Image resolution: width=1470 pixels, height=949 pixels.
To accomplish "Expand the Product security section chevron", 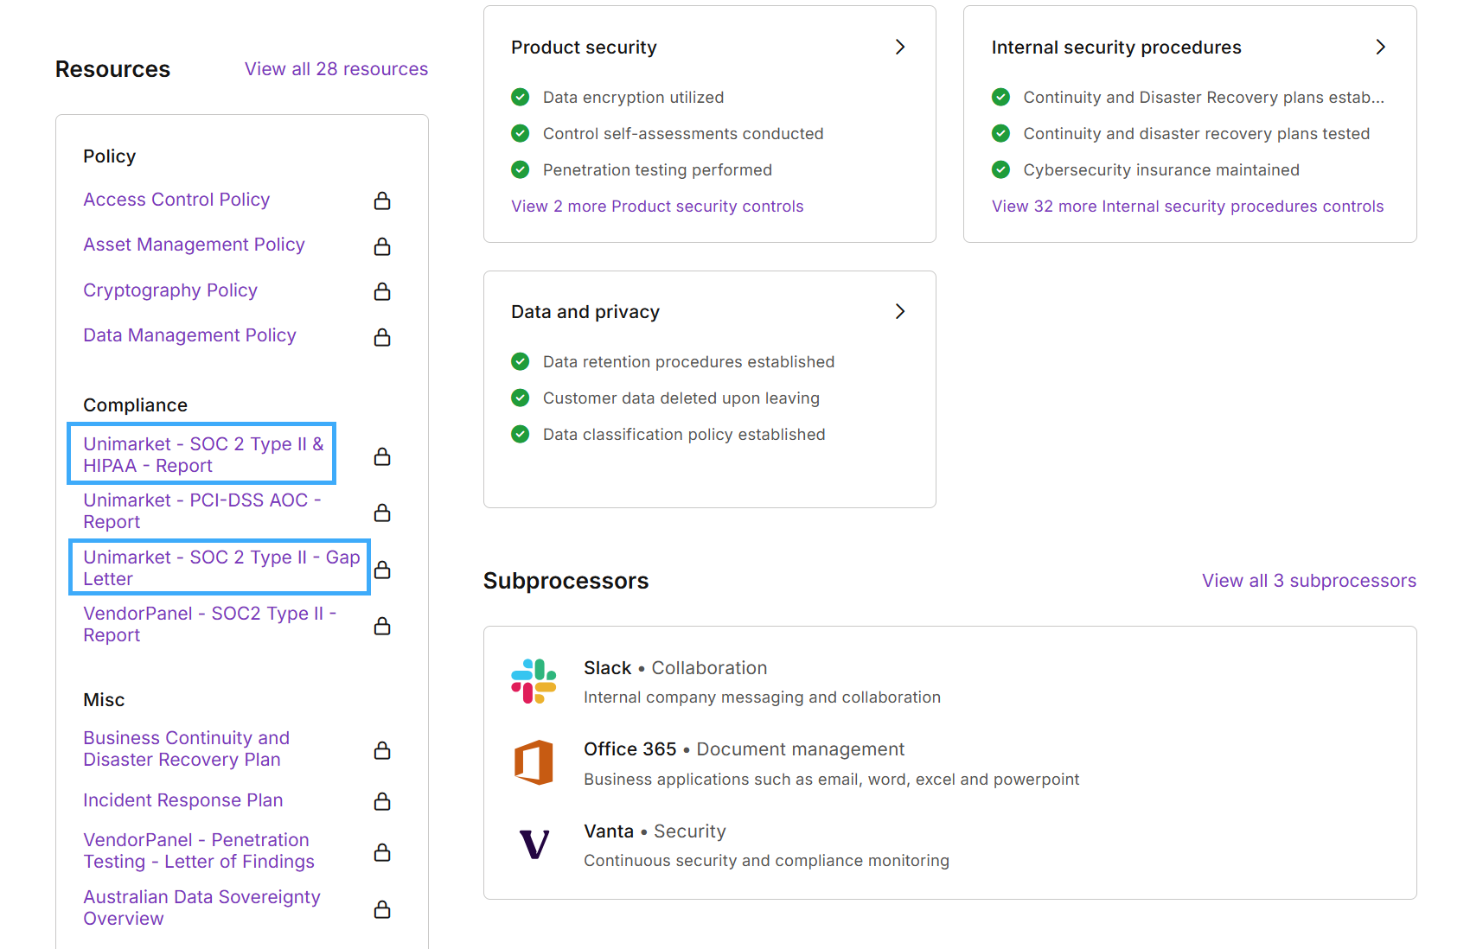I will 900,47.
